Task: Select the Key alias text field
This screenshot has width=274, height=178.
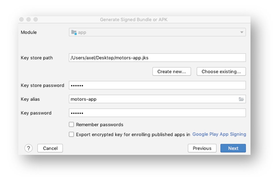Action: pyautogui.click(x=154, y=99)
